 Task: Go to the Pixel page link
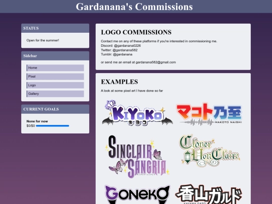point(55,77)
